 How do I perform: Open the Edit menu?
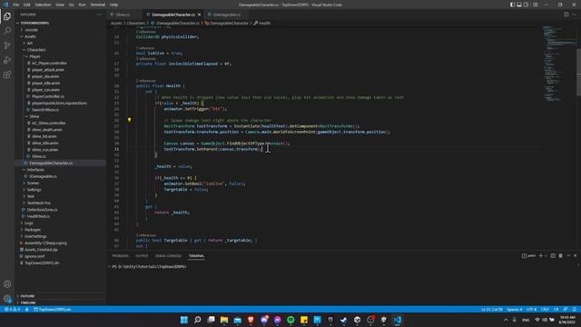(x=26, y=5)
